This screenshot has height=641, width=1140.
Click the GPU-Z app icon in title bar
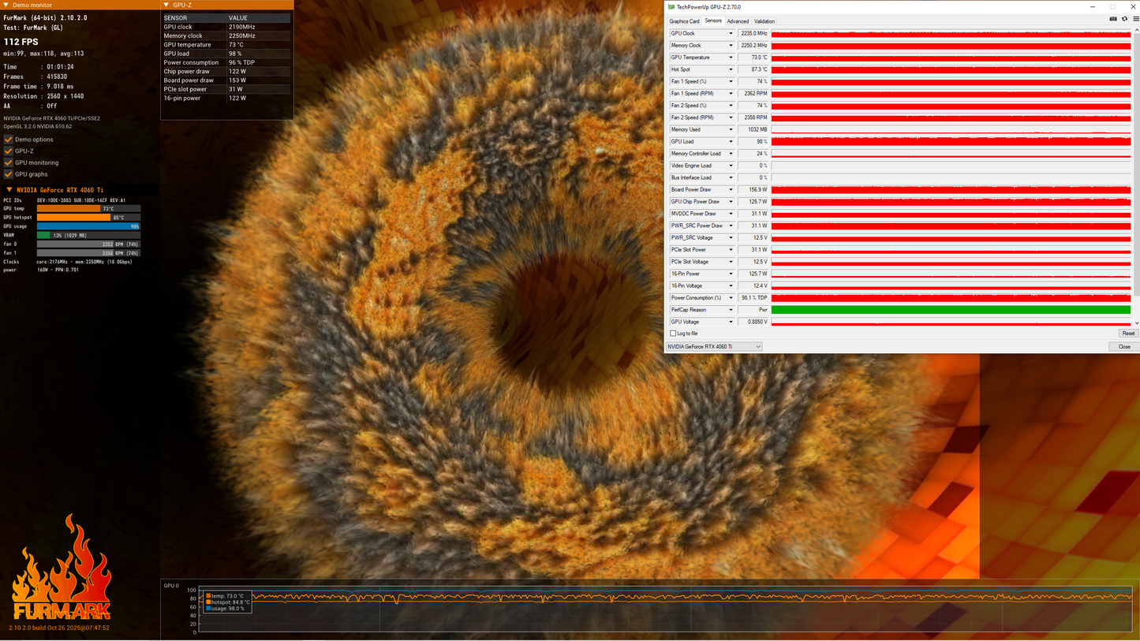click(671, 7)
